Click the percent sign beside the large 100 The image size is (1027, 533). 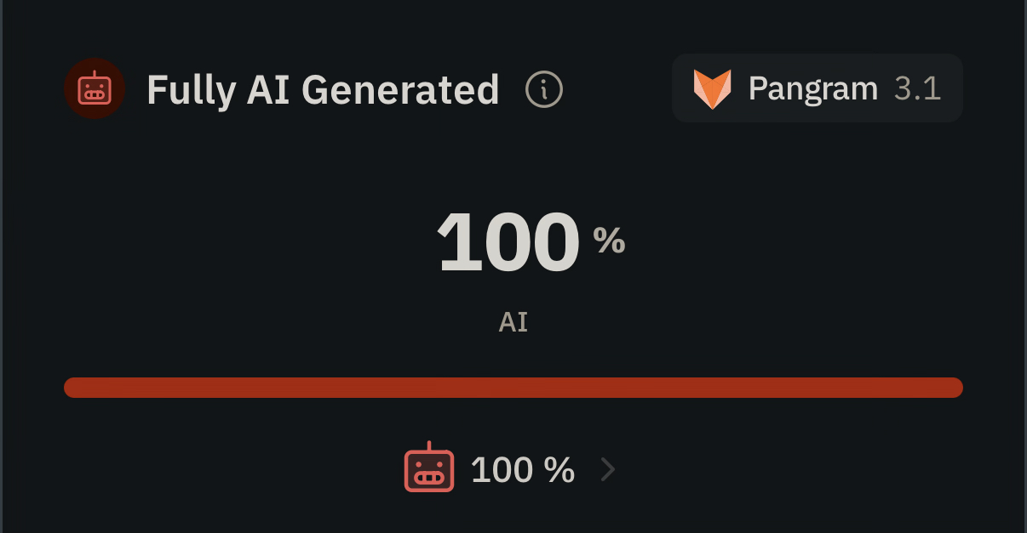tap(609, 242)
